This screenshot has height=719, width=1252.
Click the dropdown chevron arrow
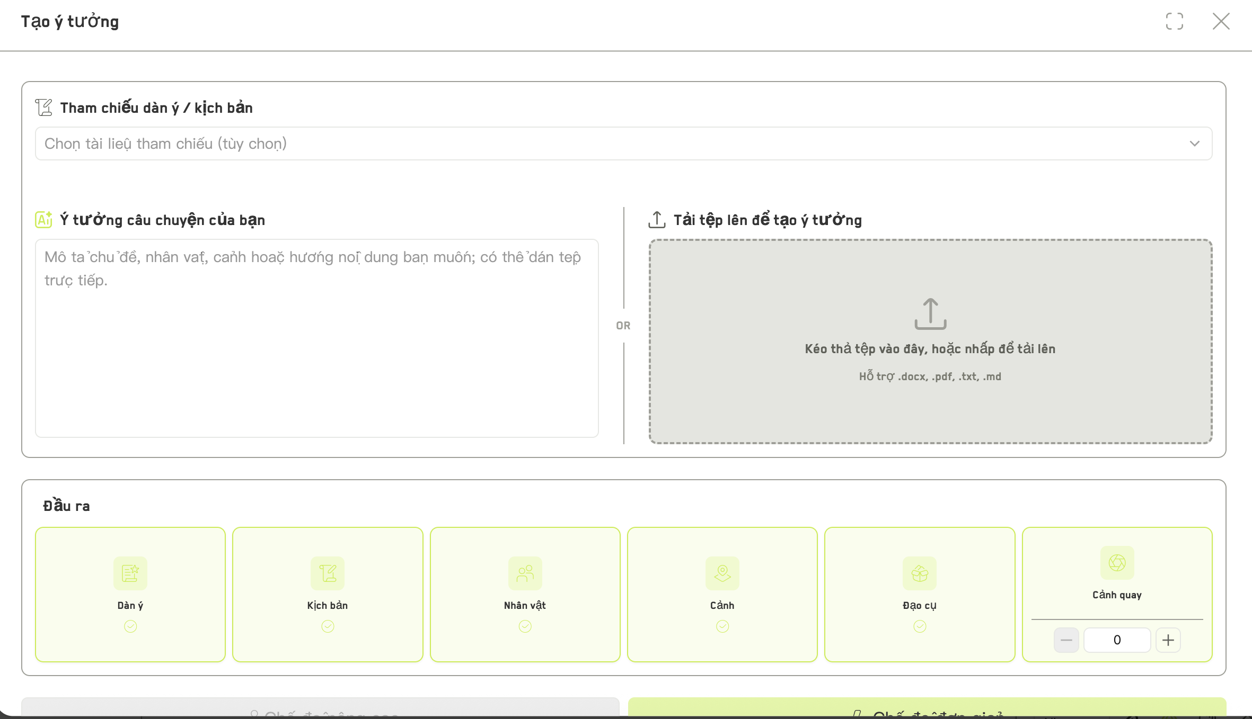point(1195,143)
